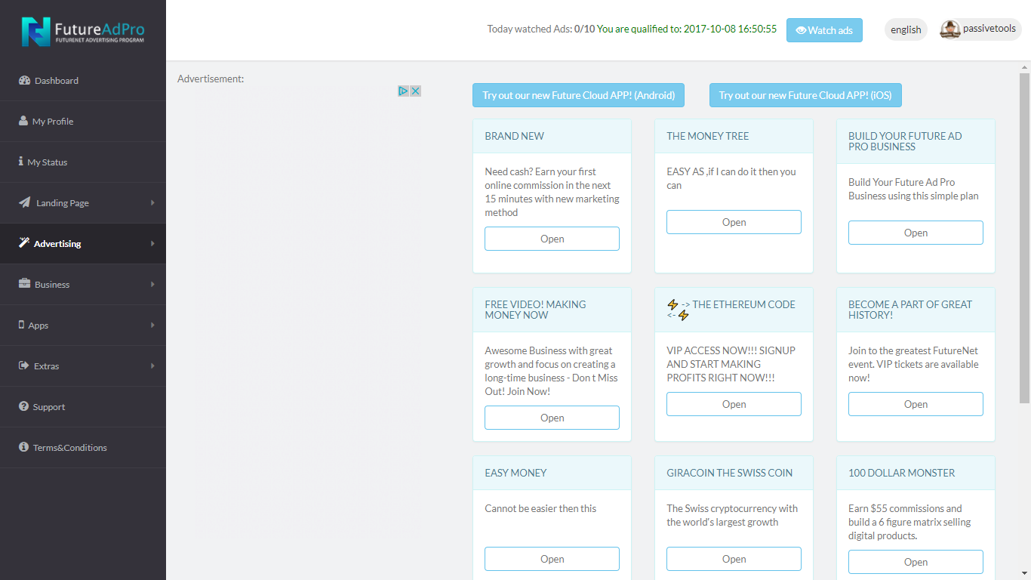Image resolution: width=1031 pixels, height=580 pixels.
Task: Click the Terms&Conditions info circle icon
Action: pos(24,447)
